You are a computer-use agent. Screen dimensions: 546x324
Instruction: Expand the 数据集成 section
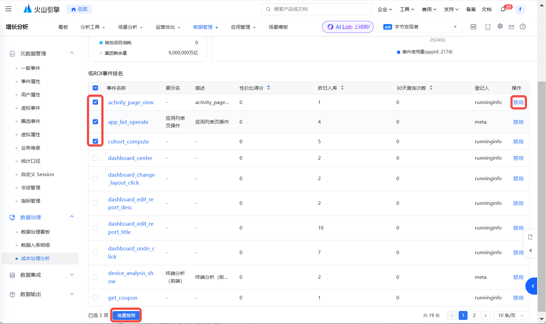coord(72,275)
